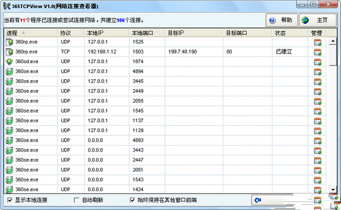Sort by the 状态 column header
The width and height of the screenshot is (341, 210).
[290, 33]
